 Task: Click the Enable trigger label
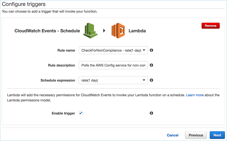point(63,113)
